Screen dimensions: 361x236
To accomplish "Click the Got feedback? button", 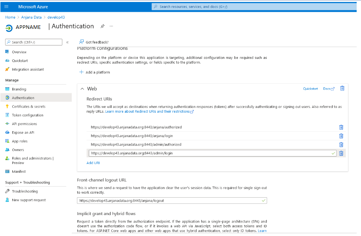I will tap(94, 42).
